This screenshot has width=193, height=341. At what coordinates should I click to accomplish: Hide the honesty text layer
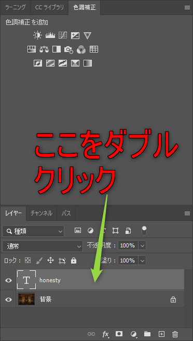8,280
